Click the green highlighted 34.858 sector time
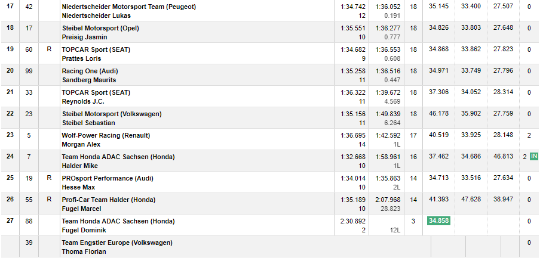Image resolution: width=543 pixels, height=258 pixels. tap(438, 220)
